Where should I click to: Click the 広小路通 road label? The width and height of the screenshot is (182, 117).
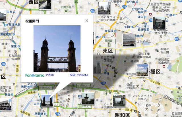(x=155, y=82)
